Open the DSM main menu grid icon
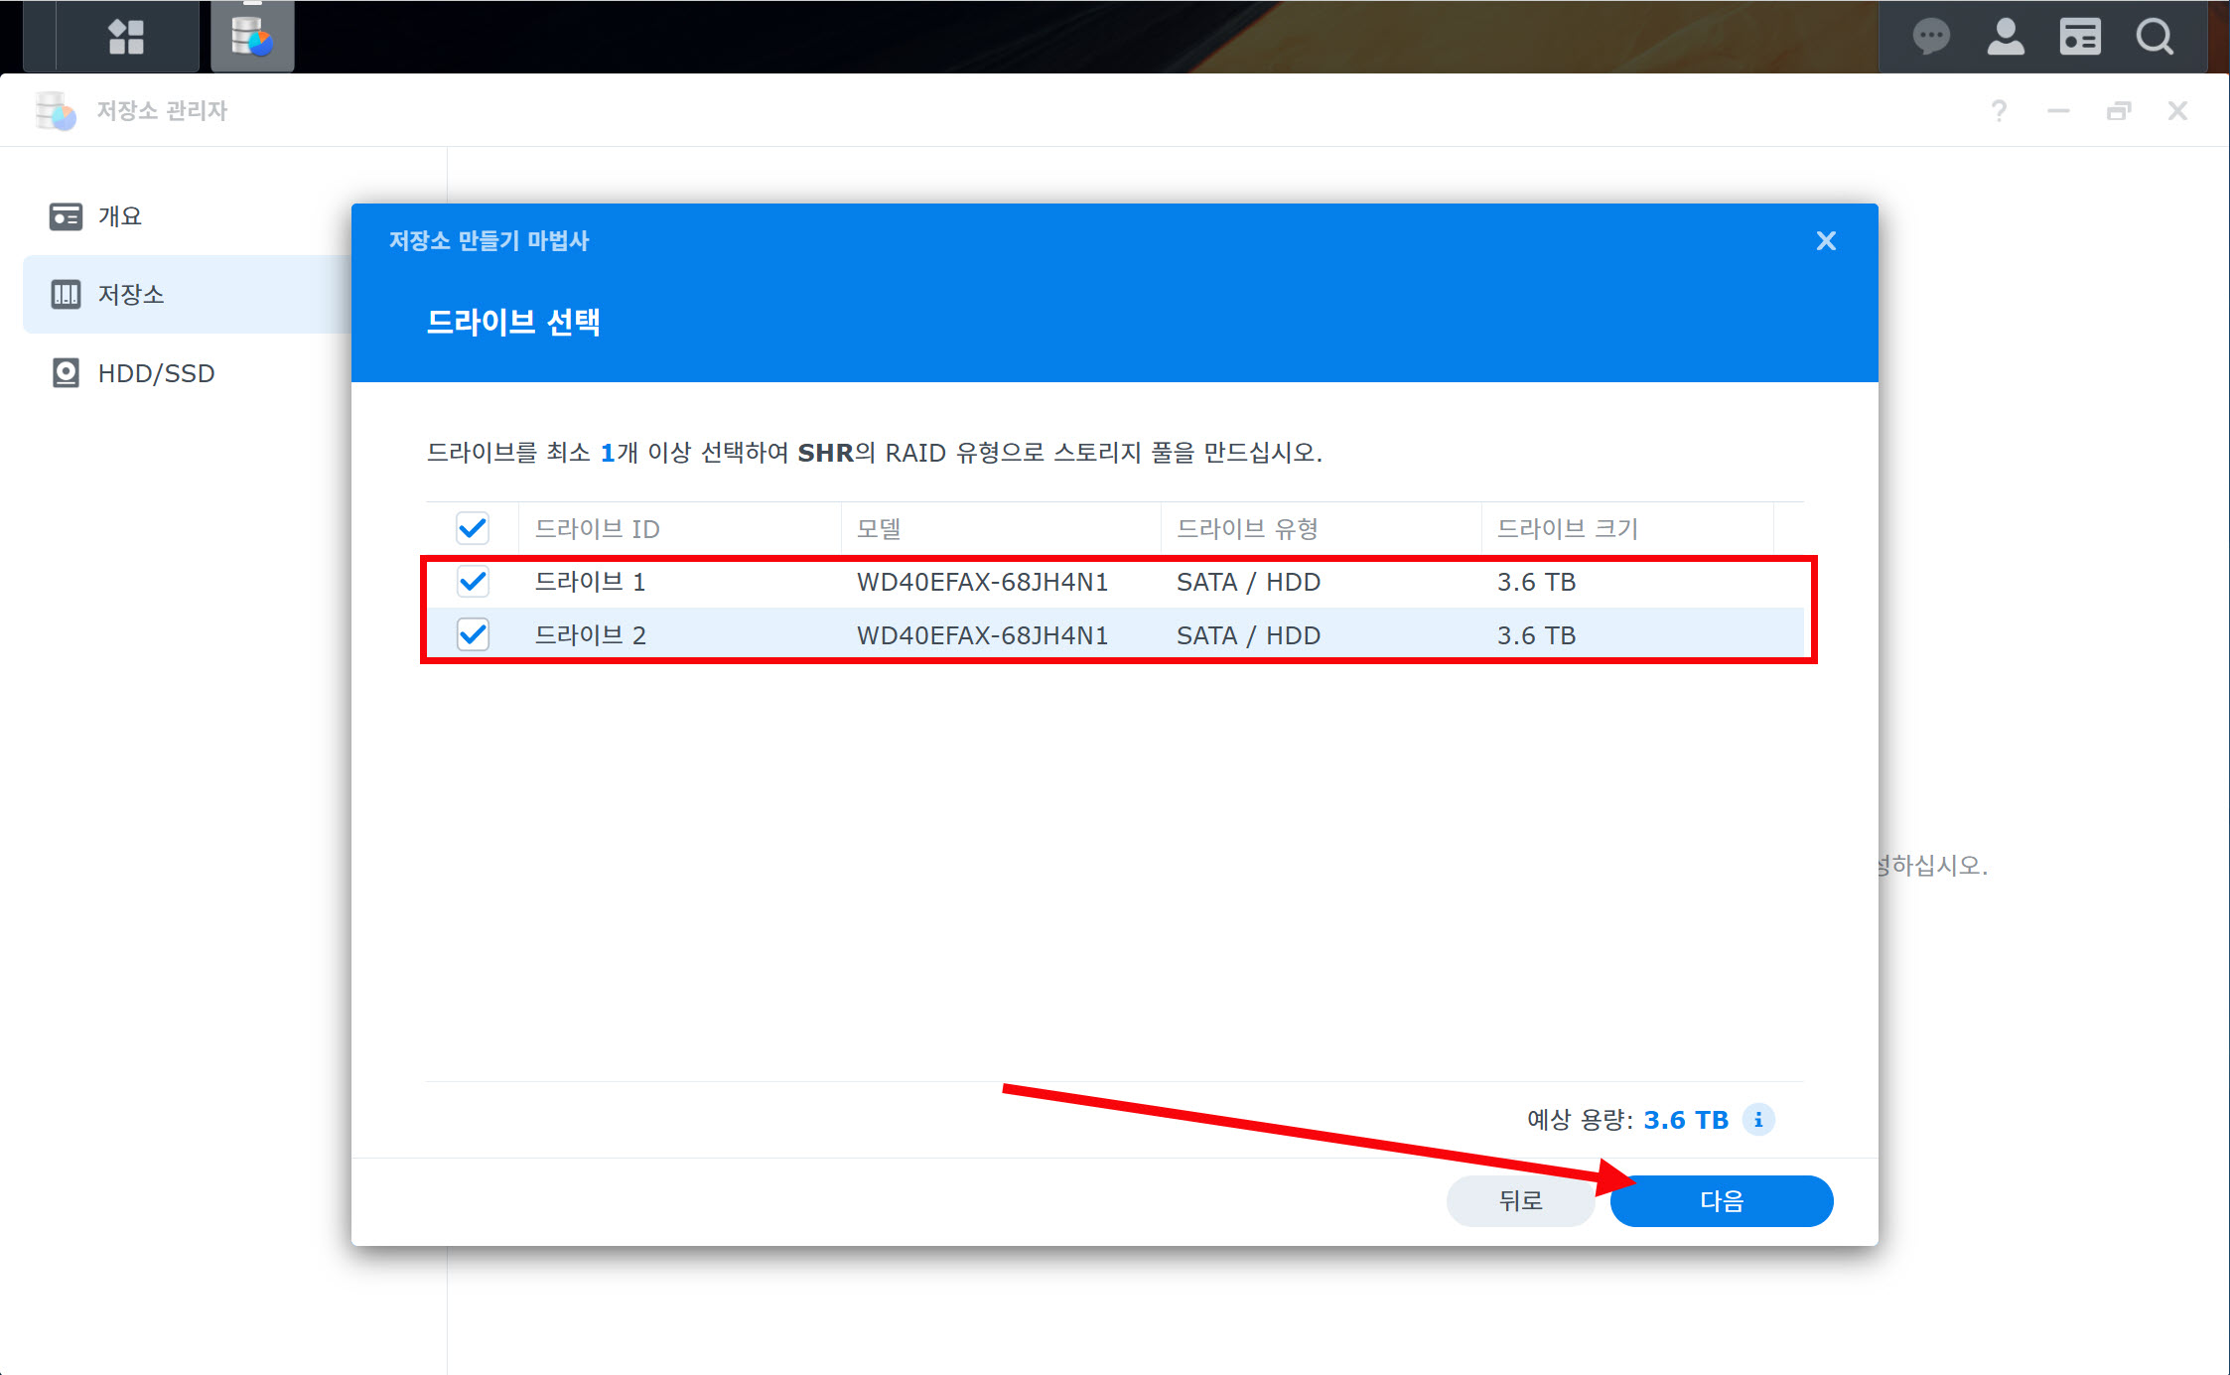 [x=126, y=37]
